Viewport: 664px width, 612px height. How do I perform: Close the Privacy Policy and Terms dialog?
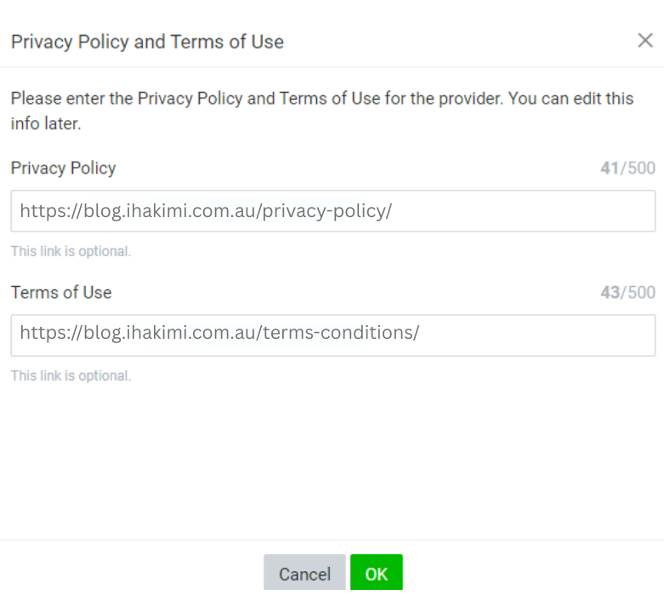point(644,41)
